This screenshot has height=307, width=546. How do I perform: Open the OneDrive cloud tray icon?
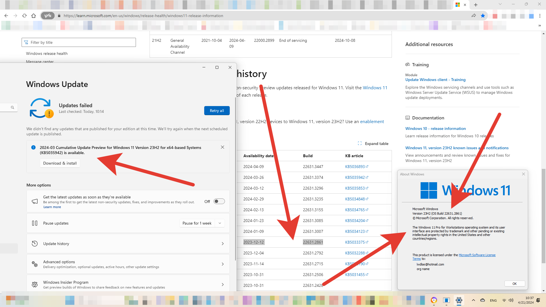click(483, 300)
